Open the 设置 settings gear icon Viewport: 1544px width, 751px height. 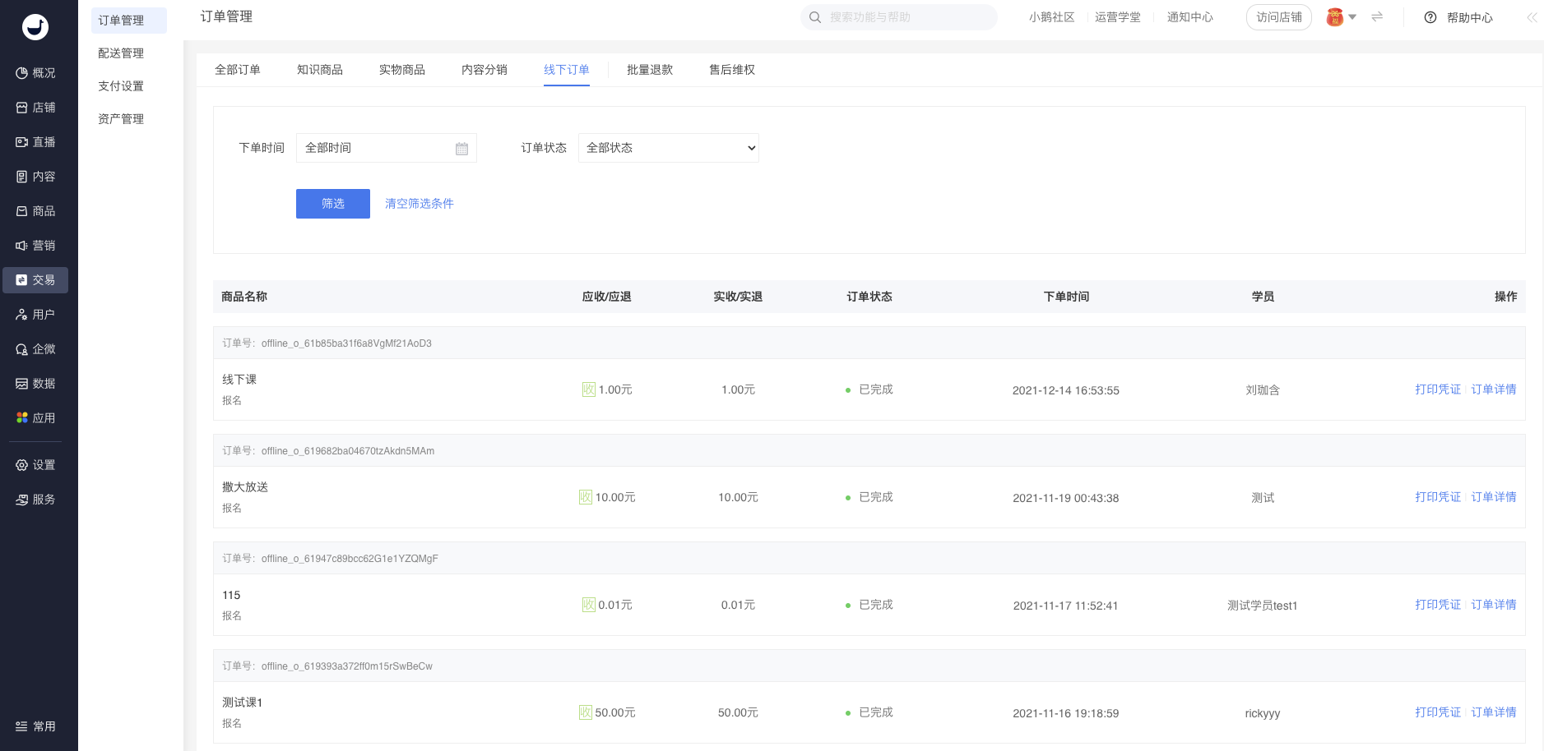pyautogui.click(x=21, y=465)
